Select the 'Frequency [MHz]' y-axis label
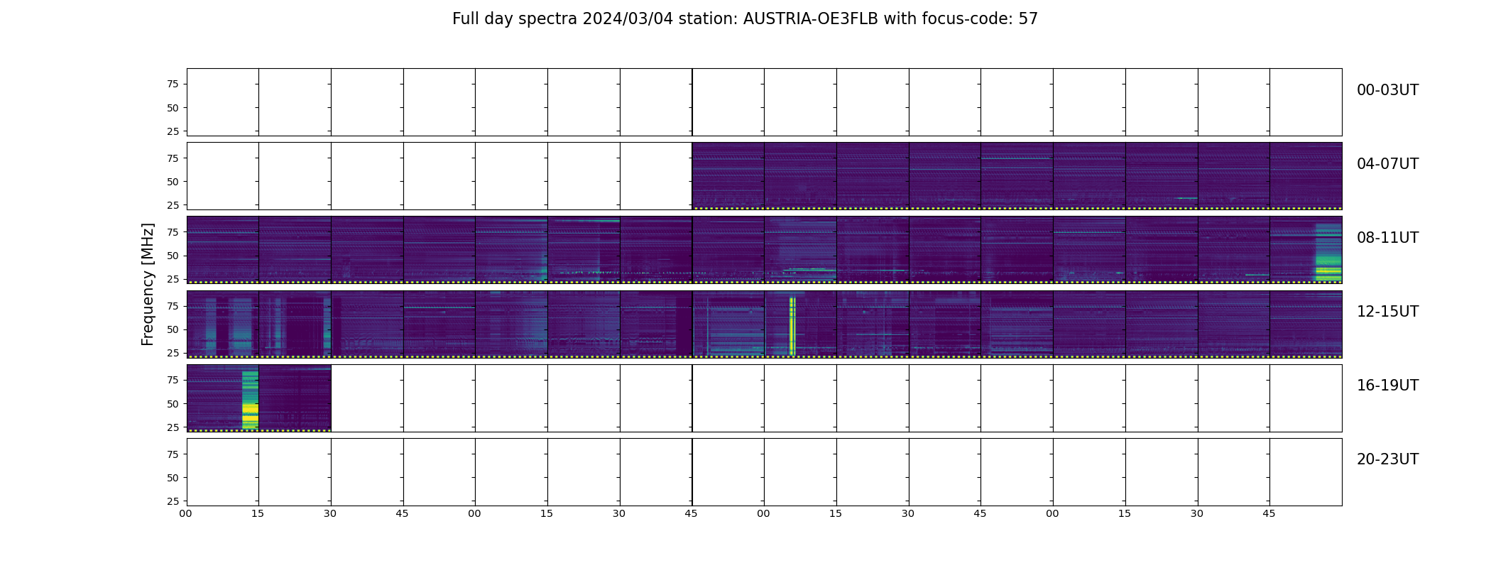This screenshot has height=568, width=1491. tap(148, 284)
